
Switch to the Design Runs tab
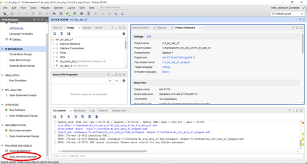[119, 111]
